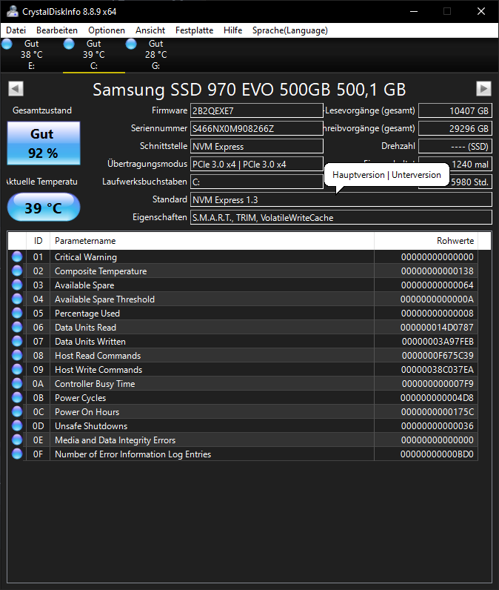Click status orb for Host Read Commands row
The height and width of the screenshot is (590, 499).
[x=17, y=355]
